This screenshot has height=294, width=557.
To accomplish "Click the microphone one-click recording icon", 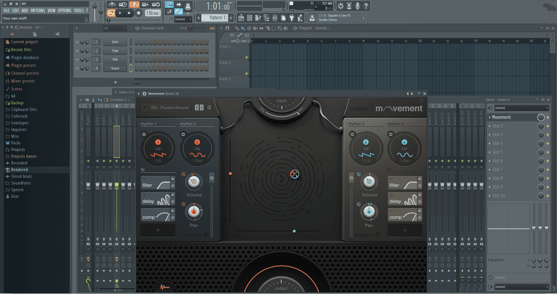I will click(358, 6).
